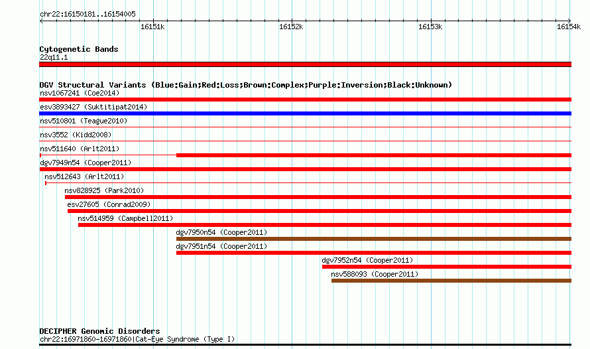
Task: Select the red nsv514959 loss bar
Action: [325, 225]
